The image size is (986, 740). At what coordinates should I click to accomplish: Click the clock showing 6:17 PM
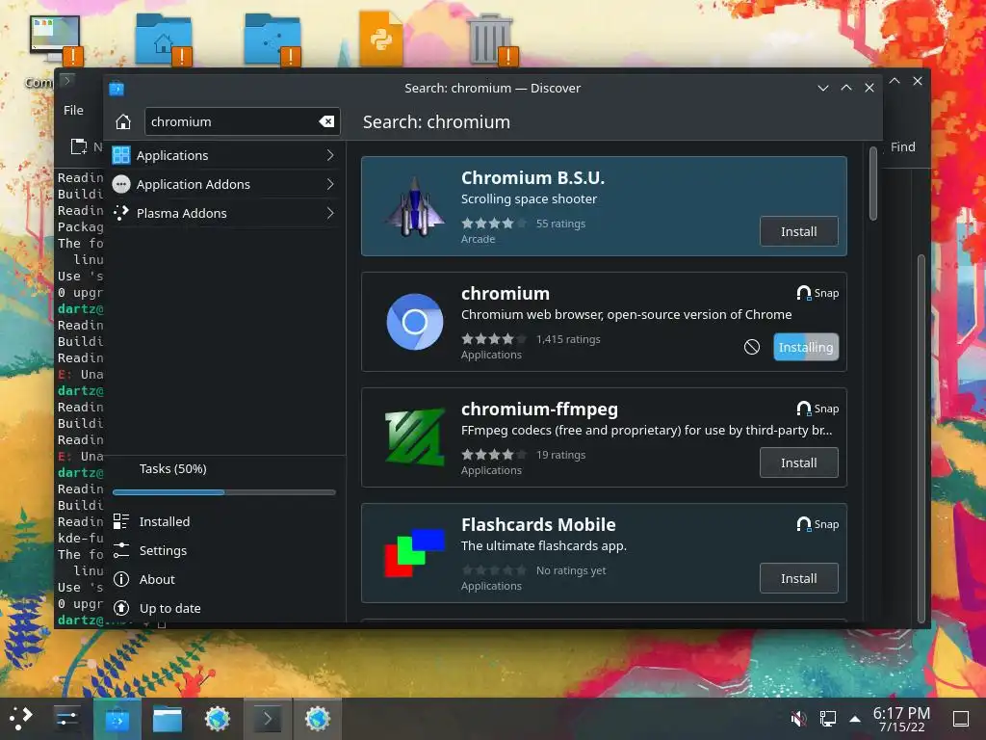[901, 718]
